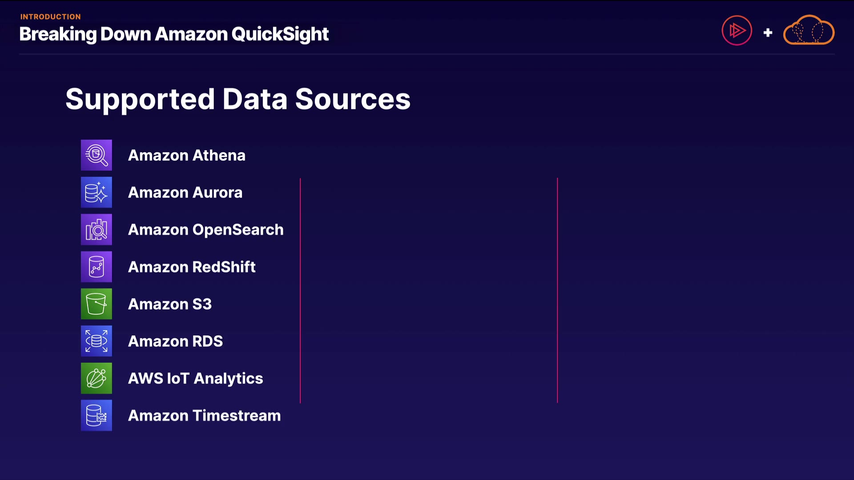The height and width of the screenshot is (480, 854).
Task: Select the Amazon Aurora text
Action: (x=185, y=192)
